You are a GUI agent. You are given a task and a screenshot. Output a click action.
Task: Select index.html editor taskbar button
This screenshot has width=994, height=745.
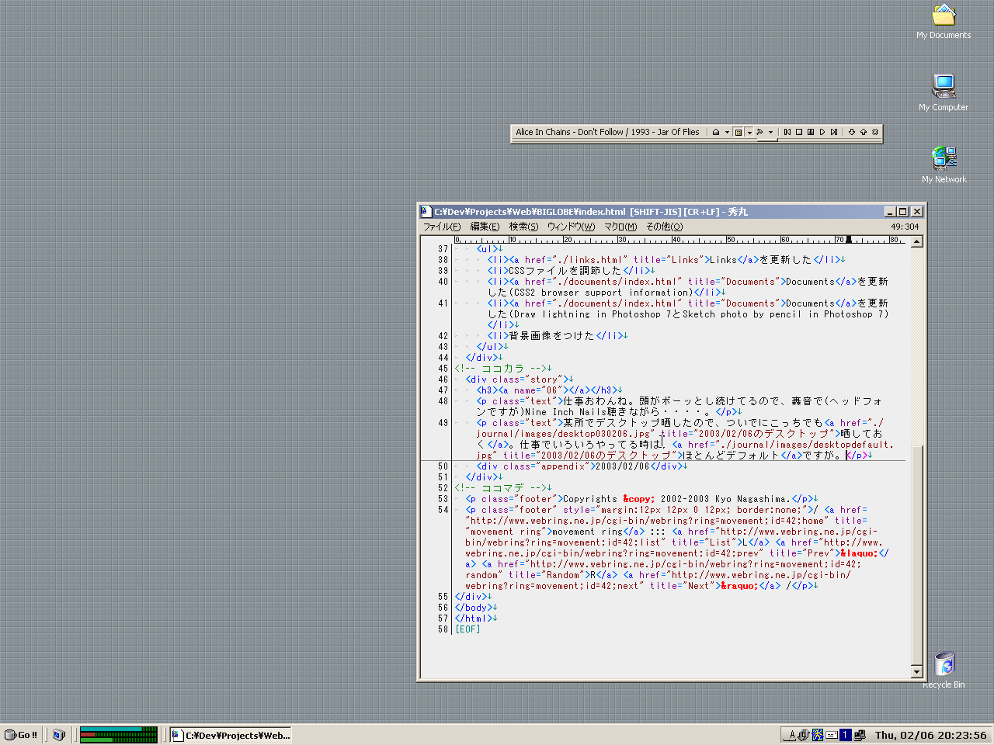231,735
